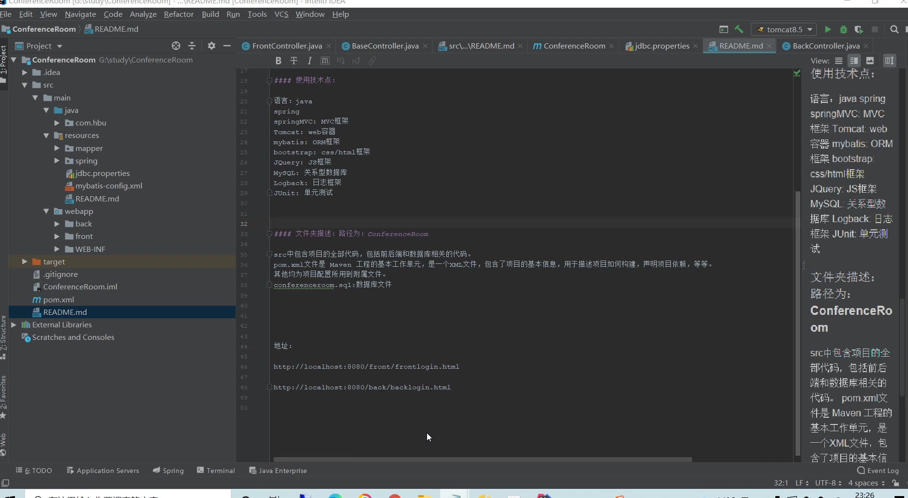Image resolution: width=908 pixels, height=498 pixels.
Task: Apply bold formatting in markdown toolbar
Action: click(x=278, y=61)
